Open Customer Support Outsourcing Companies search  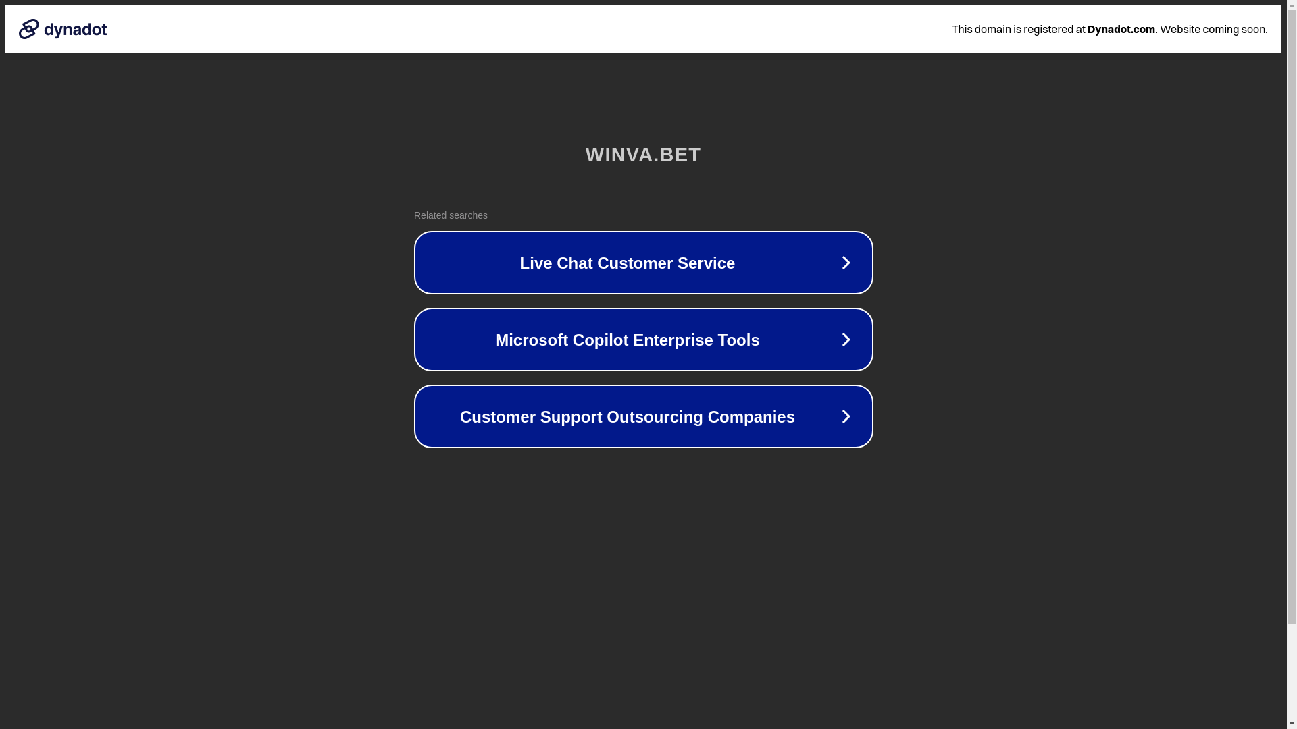click(643, 416)
